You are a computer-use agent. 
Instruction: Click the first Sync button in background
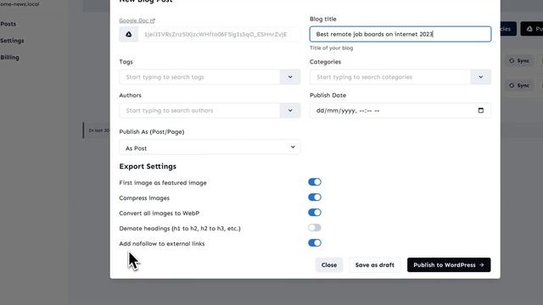[519, 61]
